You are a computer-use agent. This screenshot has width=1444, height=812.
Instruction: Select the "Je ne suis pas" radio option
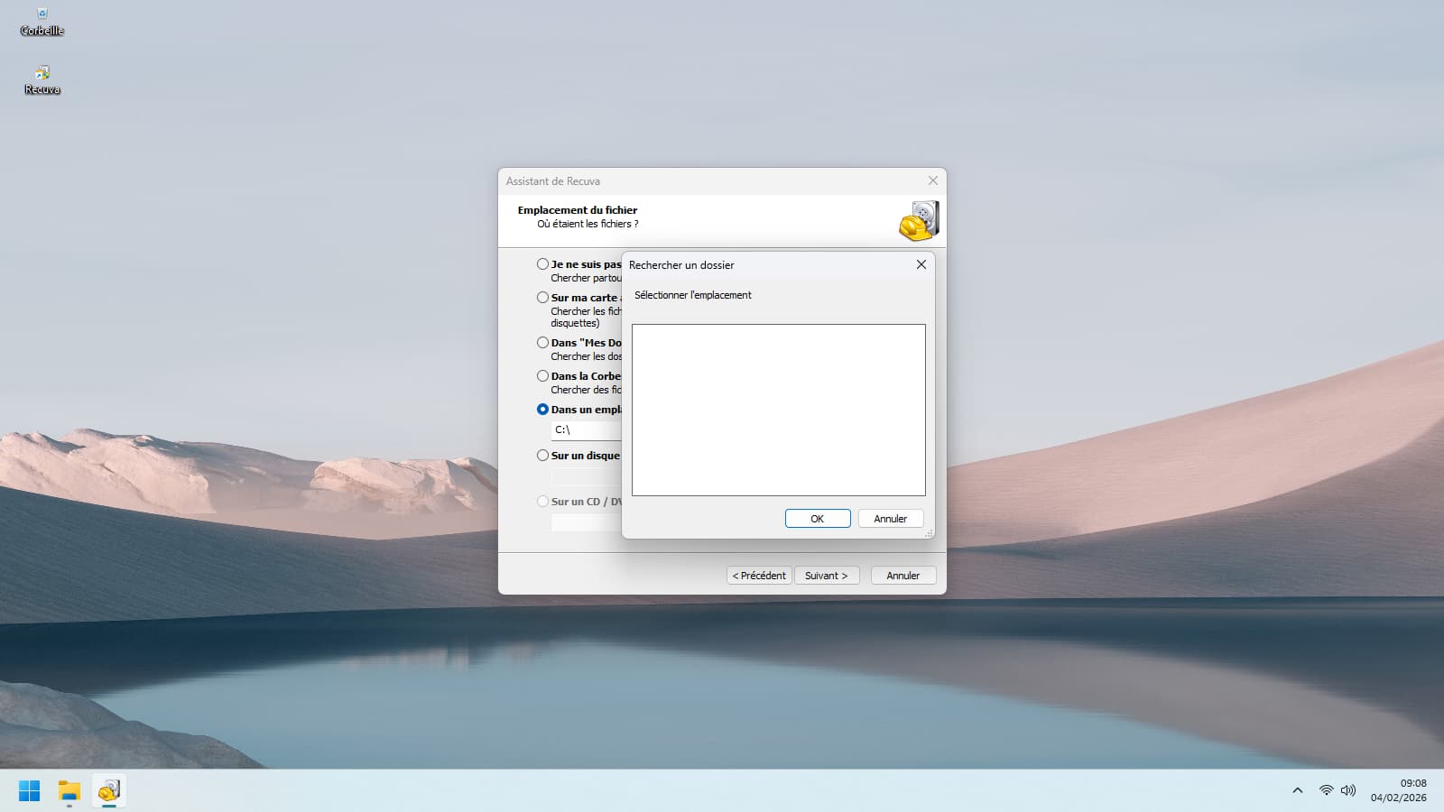point(542,264)
